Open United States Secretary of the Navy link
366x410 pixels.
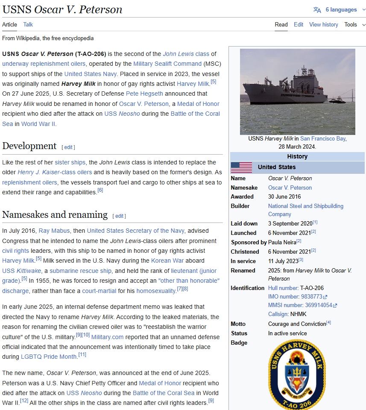click(135, 231)
